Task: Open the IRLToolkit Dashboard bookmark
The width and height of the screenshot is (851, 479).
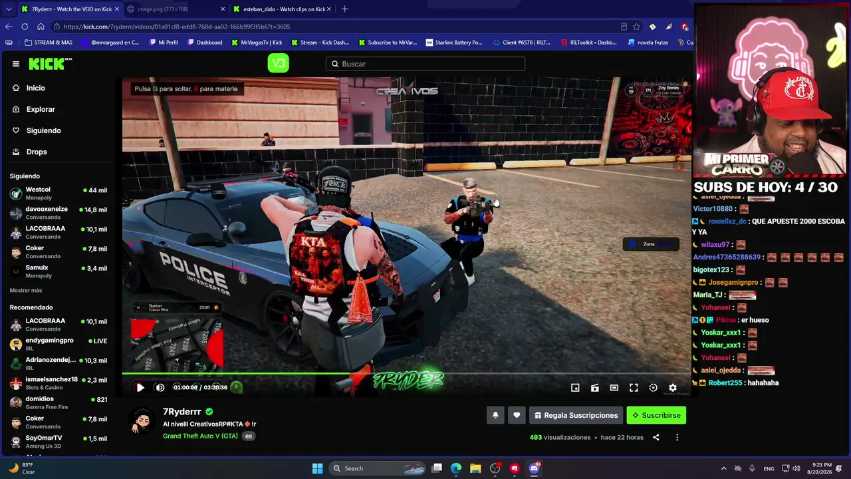Action: click(x=589, y=43)
